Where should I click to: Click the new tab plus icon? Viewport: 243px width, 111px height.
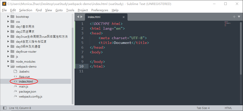pos(234,17)
